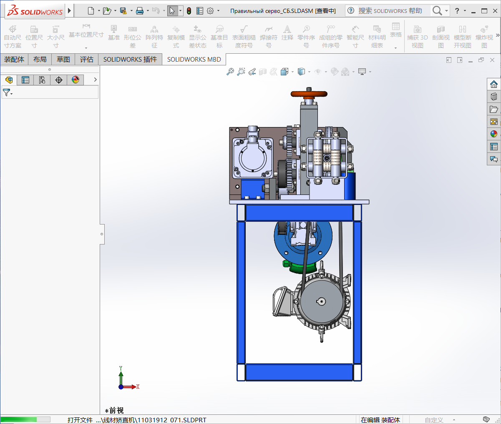Image resolution: width=501 pixels, height=424 pixels.
Task: Expand the Open file dropdown arrow
Action: (x=115, y=11)
